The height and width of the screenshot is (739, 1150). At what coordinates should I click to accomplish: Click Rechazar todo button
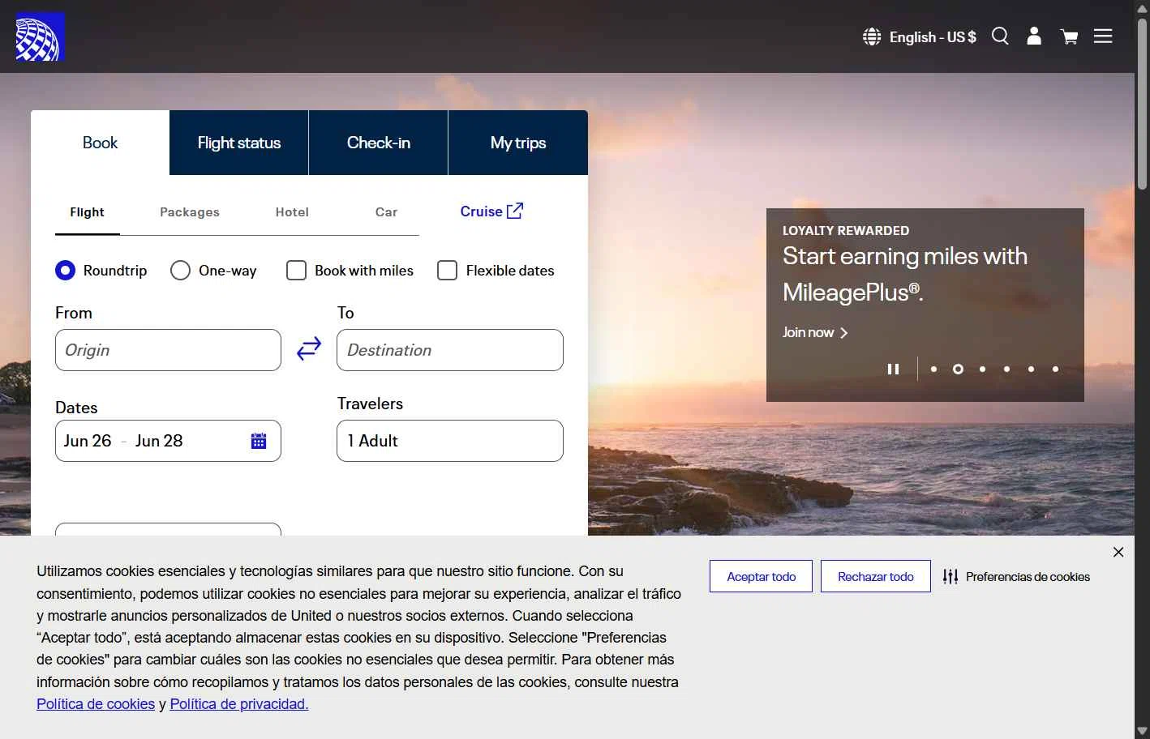pyautogui.click(x=876, y=576)
